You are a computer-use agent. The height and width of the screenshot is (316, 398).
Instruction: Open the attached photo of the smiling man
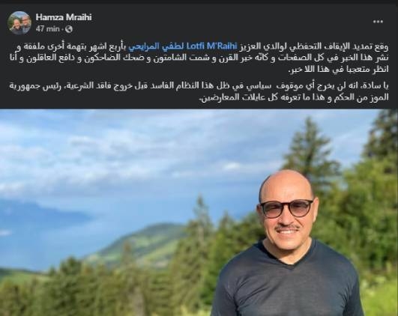(x=199, y=213)
